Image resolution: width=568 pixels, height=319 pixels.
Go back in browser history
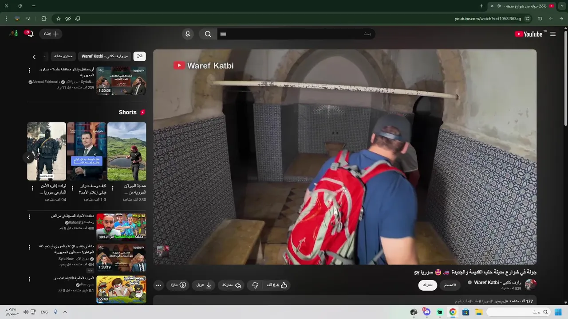(562, 19)
